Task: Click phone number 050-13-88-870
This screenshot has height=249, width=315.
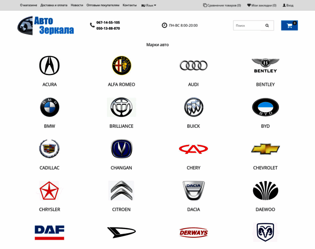Action: [x=108, y=28]
